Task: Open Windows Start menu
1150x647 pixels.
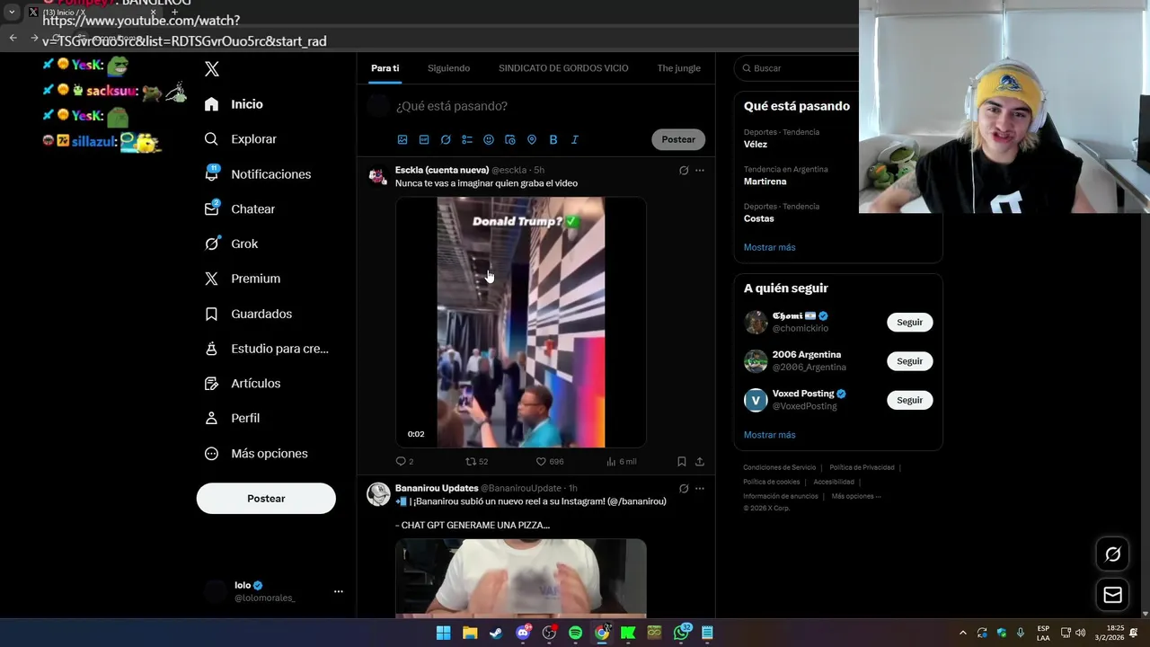Action: pyautogui.click(x=443, y=633)
